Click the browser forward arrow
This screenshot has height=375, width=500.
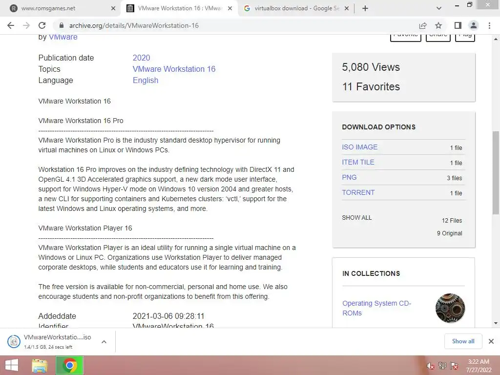tap(26, 25)
